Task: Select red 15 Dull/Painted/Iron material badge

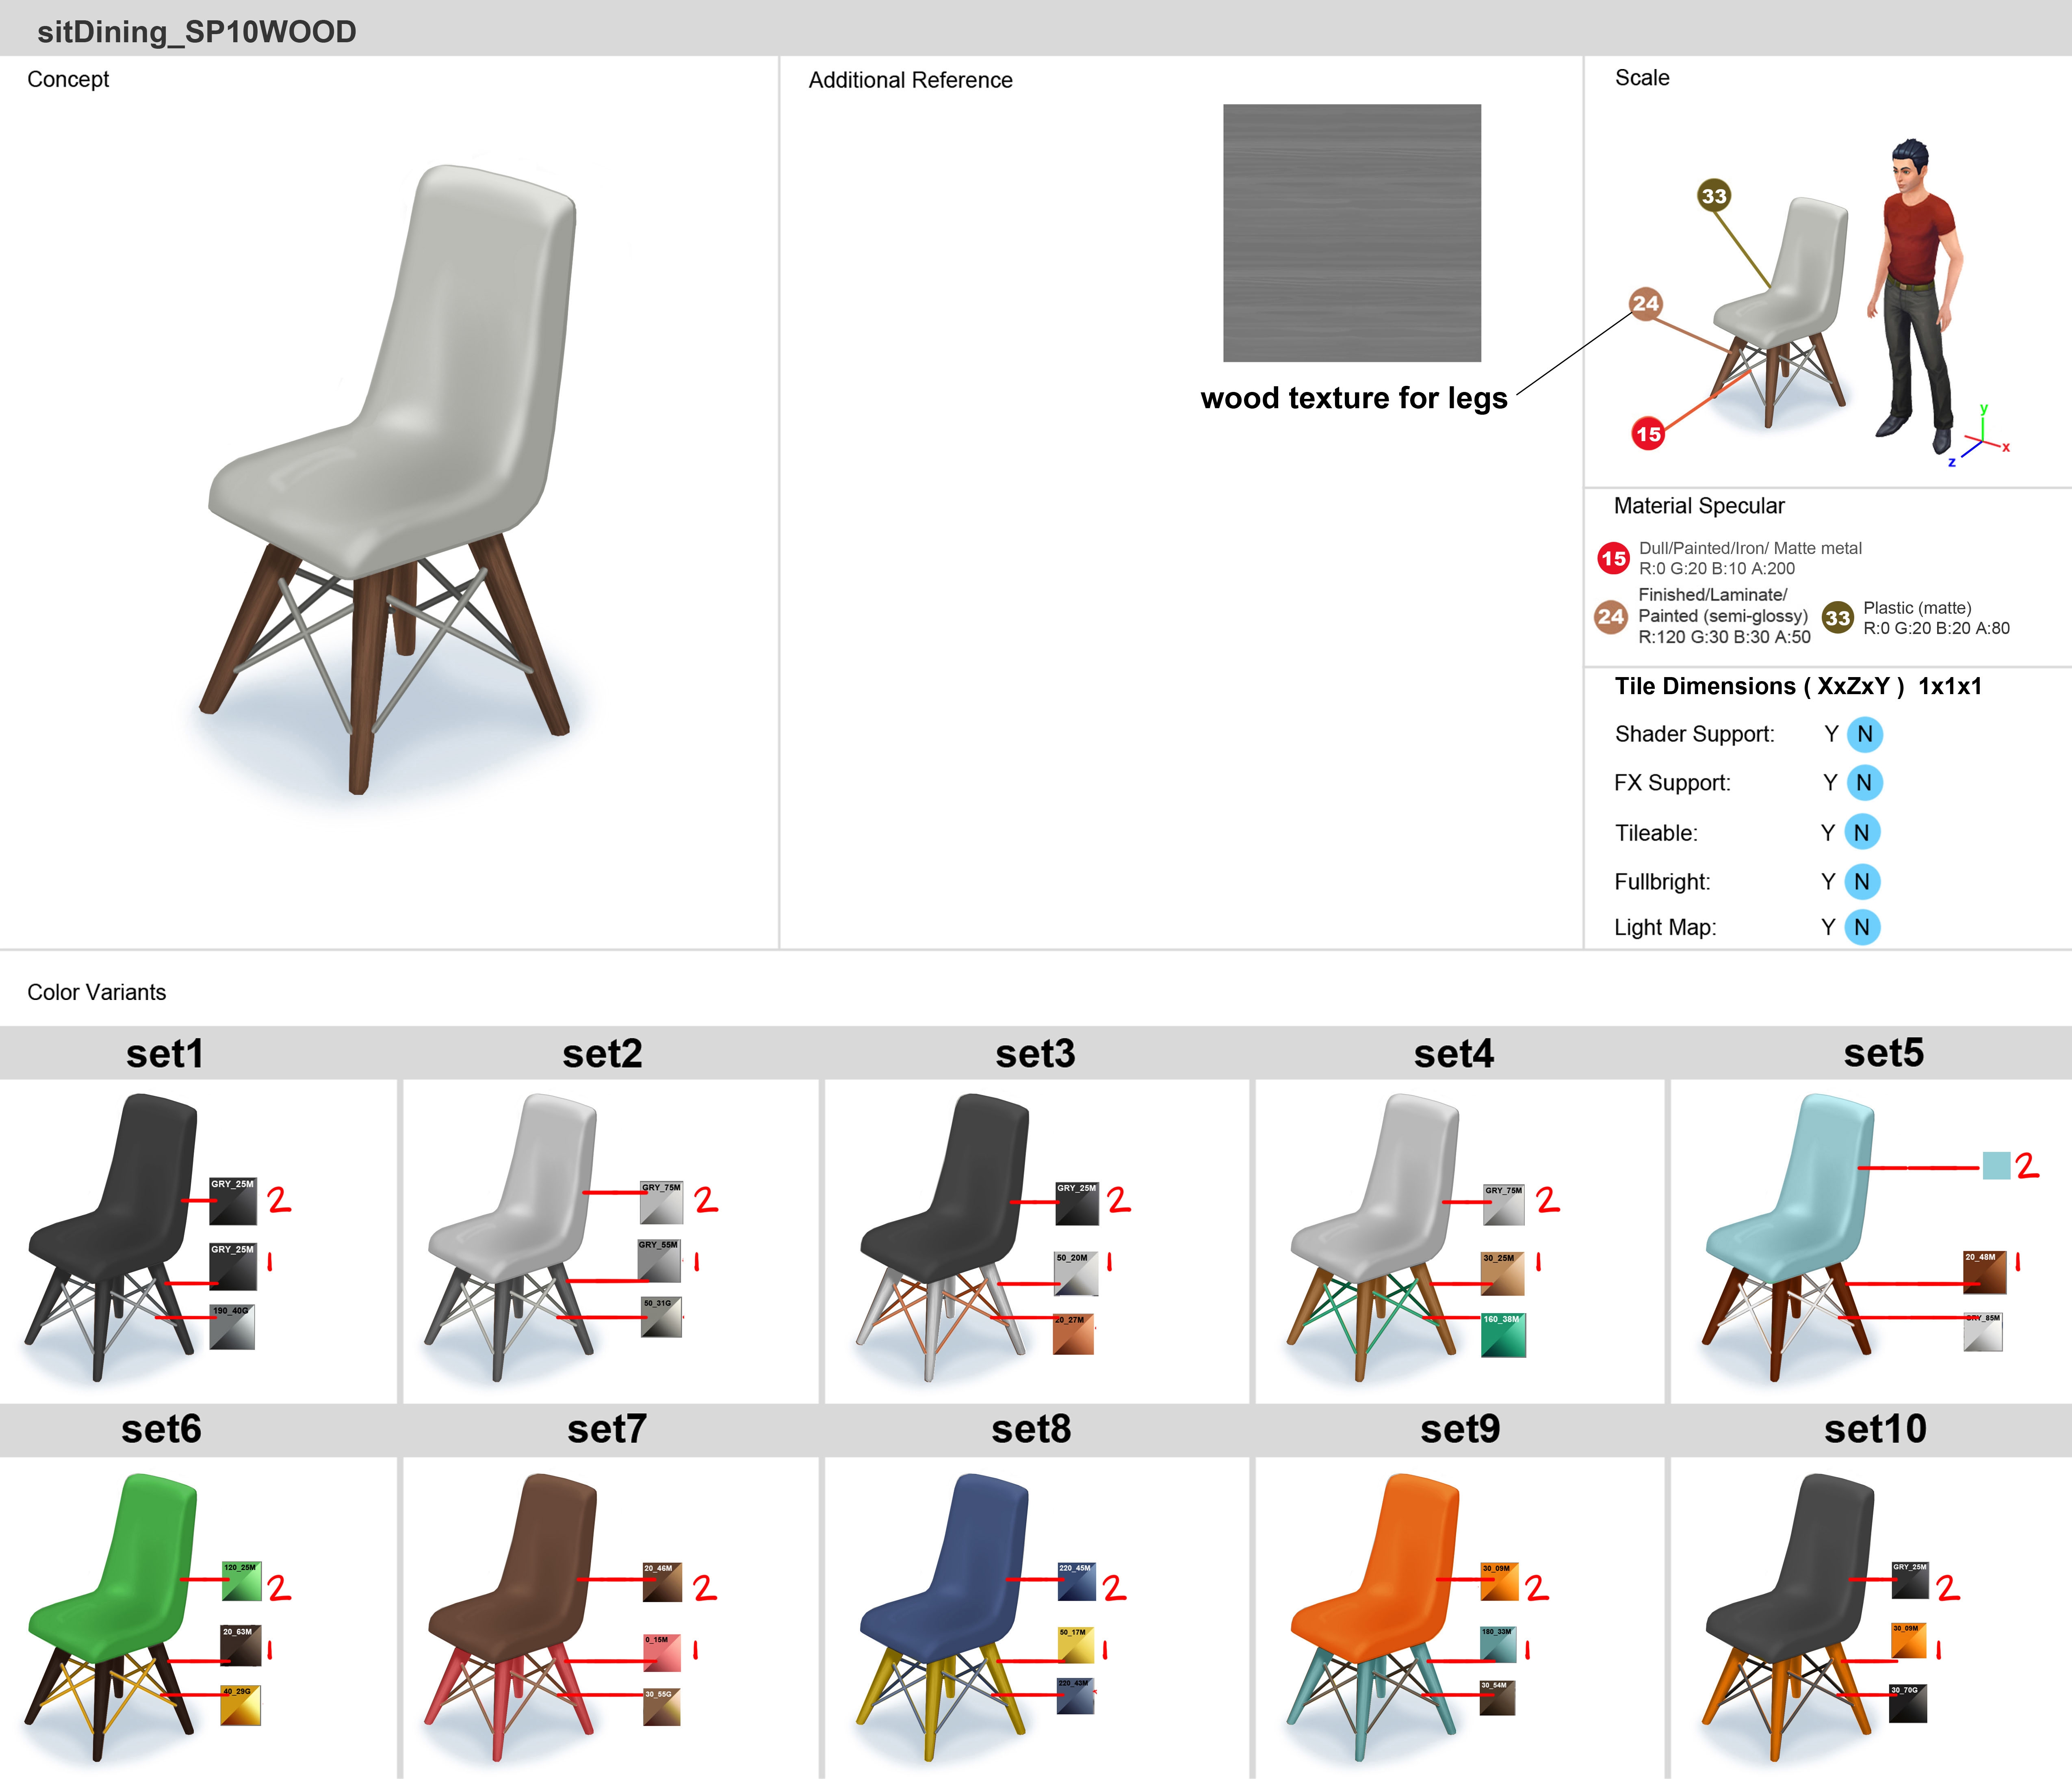Action: (x=1613, y=558)
